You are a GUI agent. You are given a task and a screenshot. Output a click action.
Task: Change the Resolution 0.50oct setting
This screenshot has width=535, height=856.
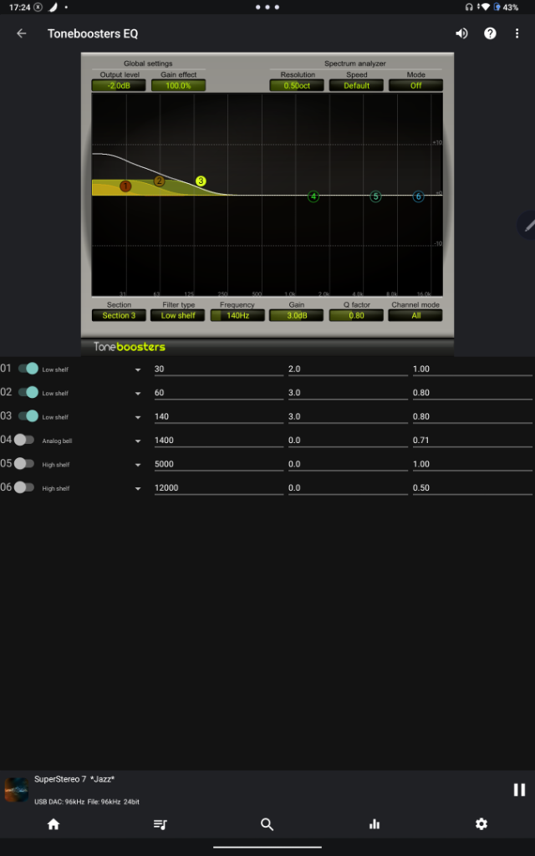[x=297, y=86]
